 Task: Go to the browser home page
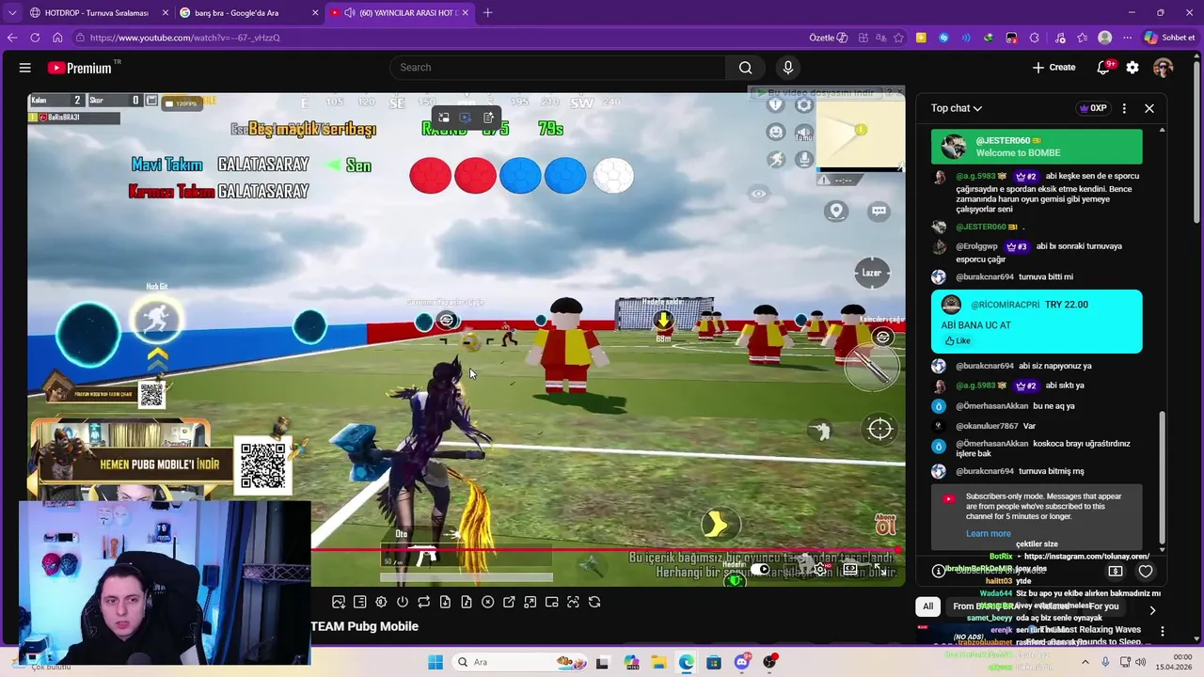tap(57, 38)
